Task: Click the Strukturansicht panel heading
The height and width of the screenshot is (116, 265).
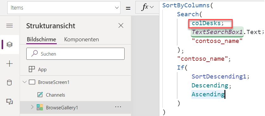Action: point(51,26)
